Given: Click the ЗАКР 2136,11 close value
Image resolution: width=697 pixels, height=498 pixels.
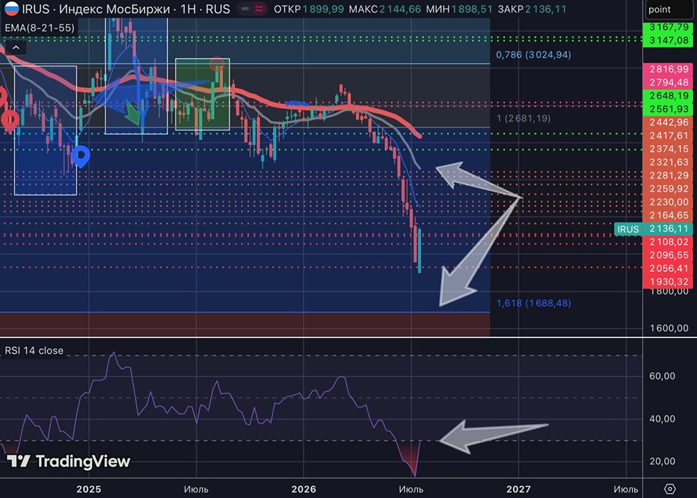Looking at the screenshot, I should (x=532, y=9).
